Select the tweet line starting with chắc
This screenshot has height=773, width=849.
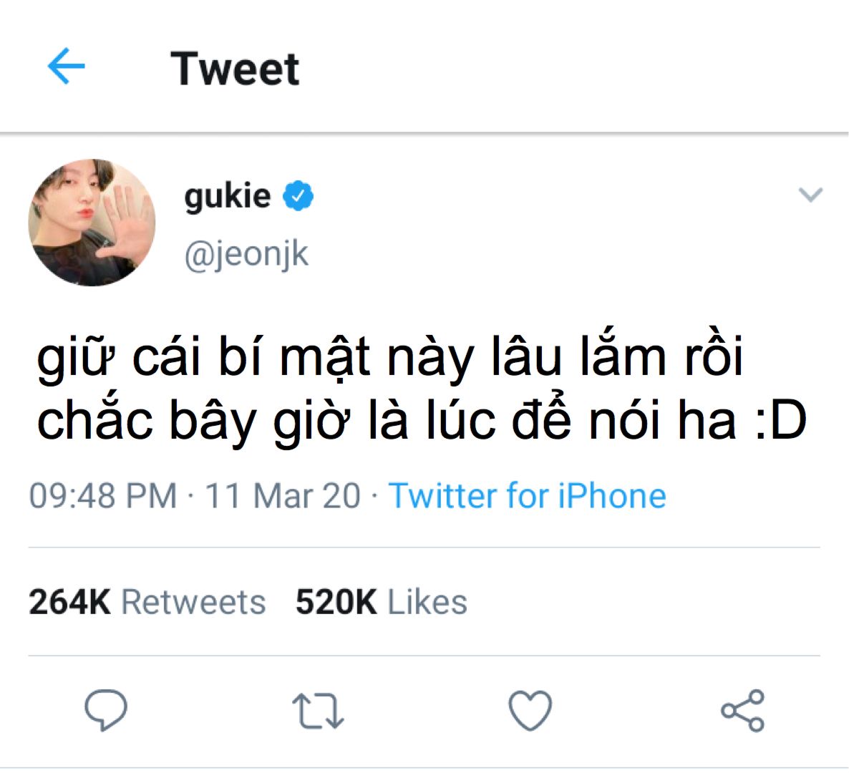point(421,420)
